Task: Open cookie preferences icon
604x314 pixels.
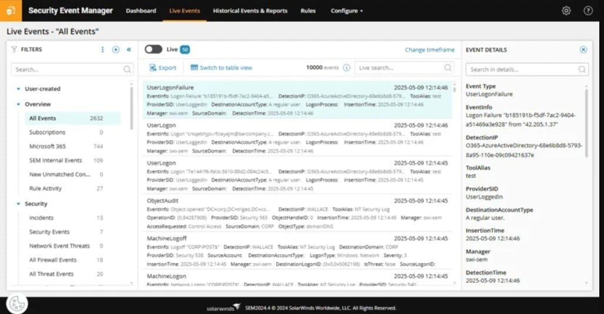Action: pyautogui.click(x=16, y=303)
